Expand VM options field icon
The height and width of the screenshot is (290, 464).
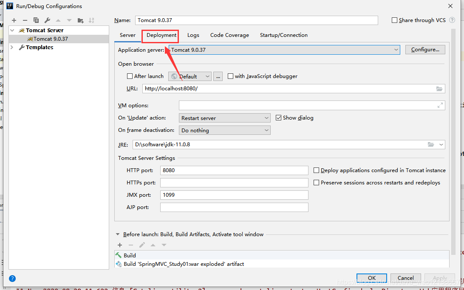(x=440, y=106)
